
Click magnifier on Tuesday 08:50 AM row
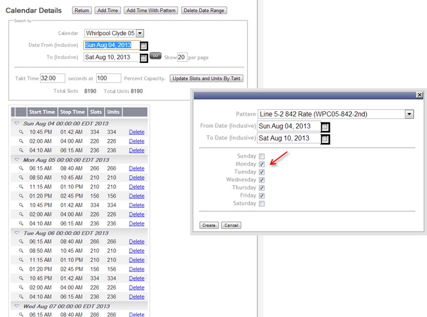click(21, 251)
